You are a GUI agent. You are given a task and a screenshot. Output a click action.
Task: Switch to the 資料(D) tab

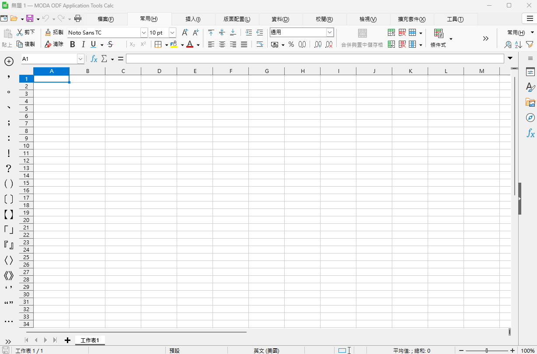tap(280, 19)
